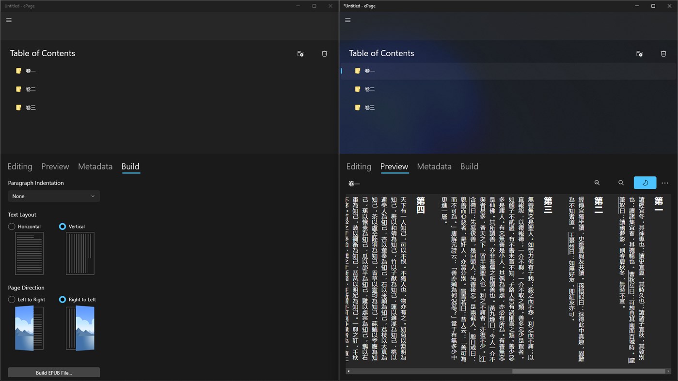The width and height of the screenshot is (678, 381).
Task: Open the Editing tab in the right window
Action: 359,167
